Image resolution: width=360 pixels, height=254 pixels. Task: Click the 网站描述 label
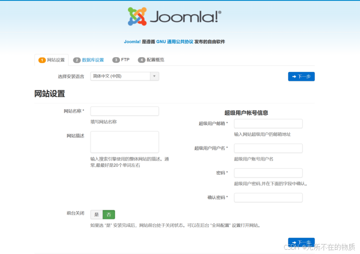point(75,136)
